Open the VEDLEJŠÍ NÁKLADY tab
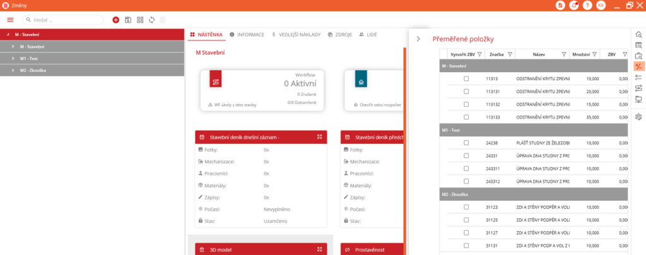Screen dimensions: 646x255 click(x=296, y=34)
